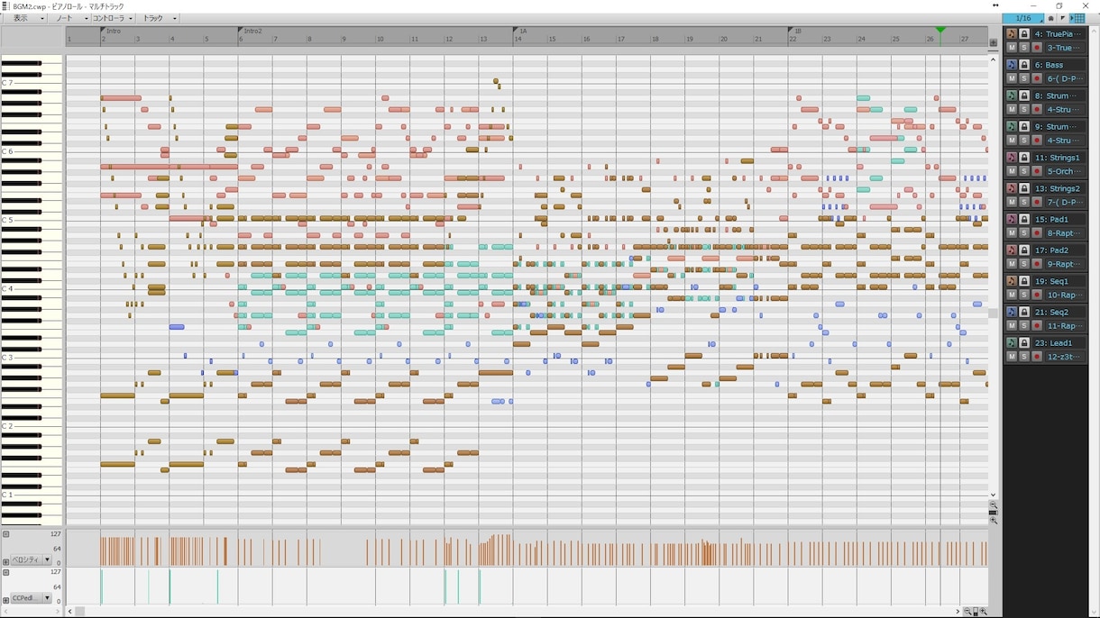
Task: Click the lock icon on Seq2 track
Action: tap(1024, 312)
